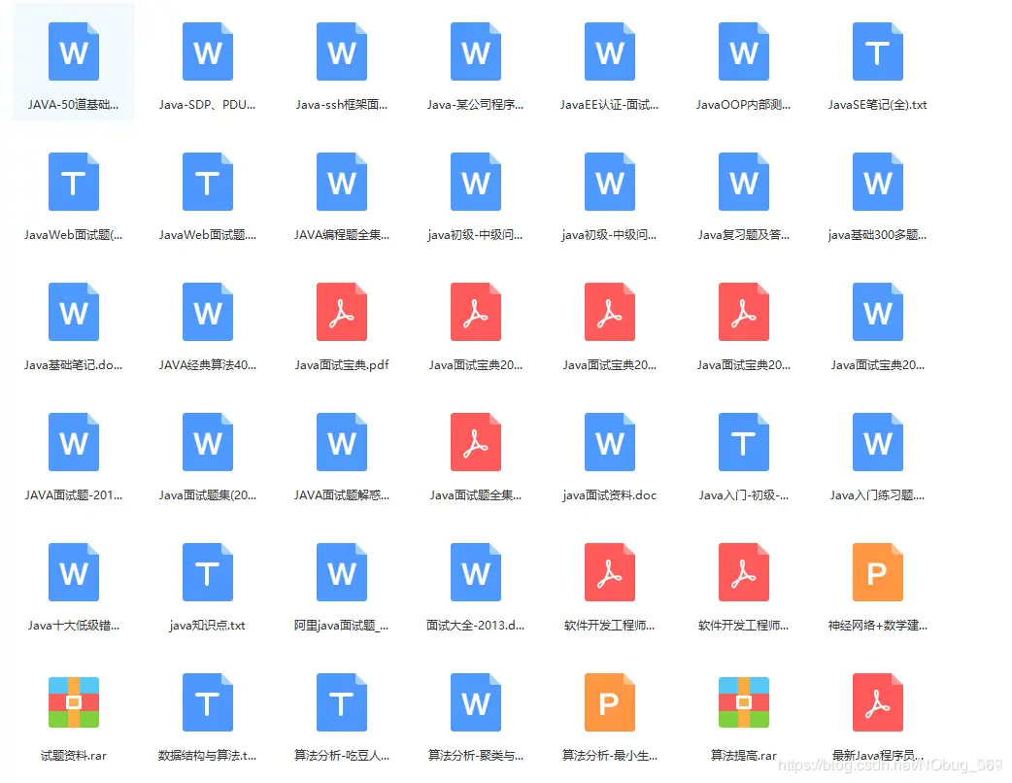The height and width of the screenshot is (783, 1012).
Task: Select the JavaSE笔记(全).txt file icon
Action: click(x=877, y=51)
